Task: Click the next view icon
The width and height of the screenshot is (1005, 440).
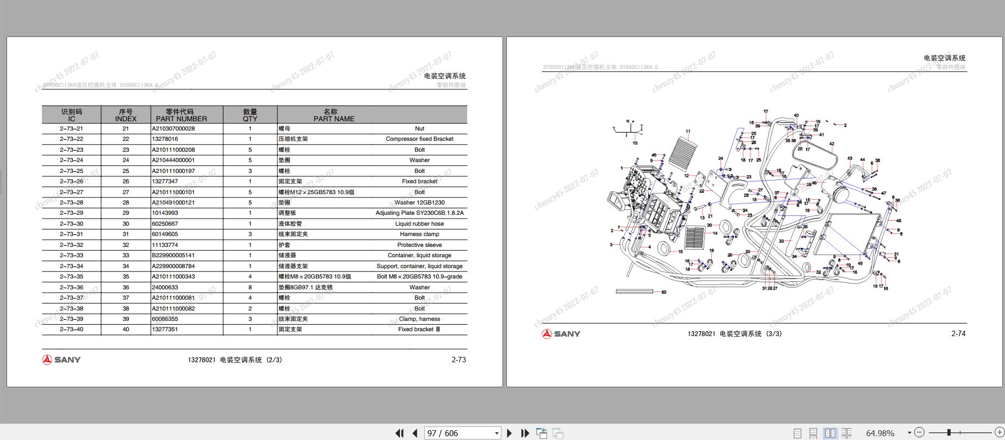Action: pyautogui.click(x=558, y=433)
